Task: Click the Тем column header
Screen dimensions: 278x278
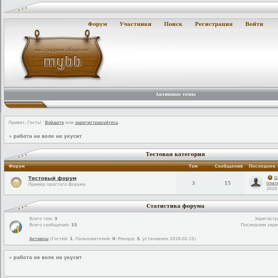Action: [x=193, y=166]
